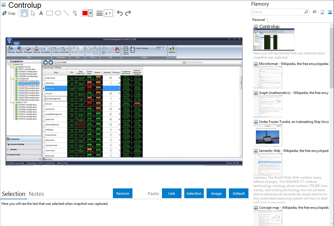Image resolution: width=334 pixels, height=226 pixels.
Task: Click the back navigation arrow in ControlUp
Action: [x=45, y=62]
